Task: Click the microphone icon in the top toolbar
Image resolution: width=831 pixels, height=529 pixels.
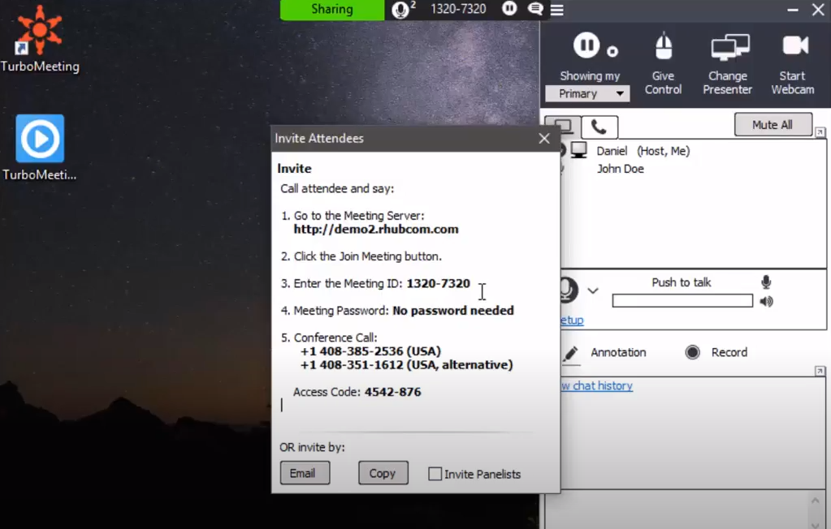Action: click(x=400, y=10)
